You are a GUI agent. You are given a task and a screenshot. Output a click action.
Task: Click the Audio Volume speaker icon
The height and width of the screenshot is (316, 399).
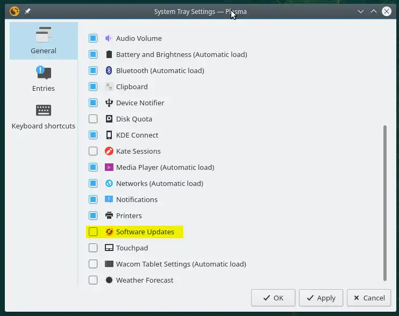pos(109,38)
